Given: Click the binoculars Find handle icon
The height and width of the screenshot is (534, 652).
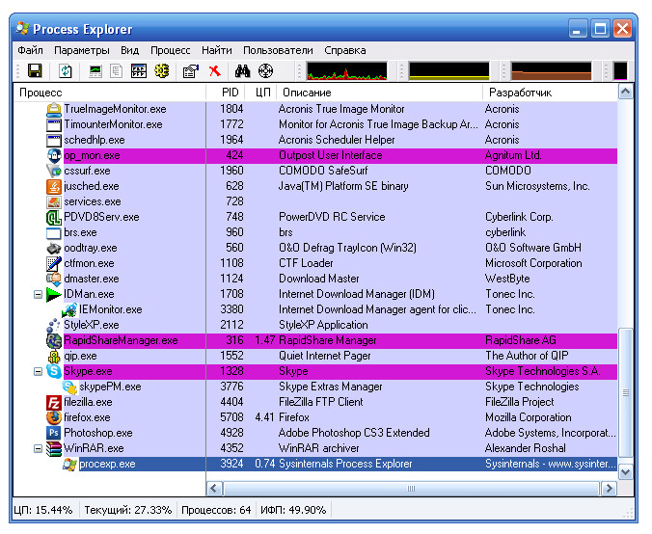Looking at the screenshot, I should [x=242, y=71].
